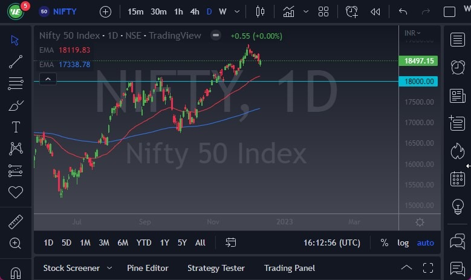The width and height of the screenshot is (471, 280).
Task: Redo the last action
Action: 426,11
